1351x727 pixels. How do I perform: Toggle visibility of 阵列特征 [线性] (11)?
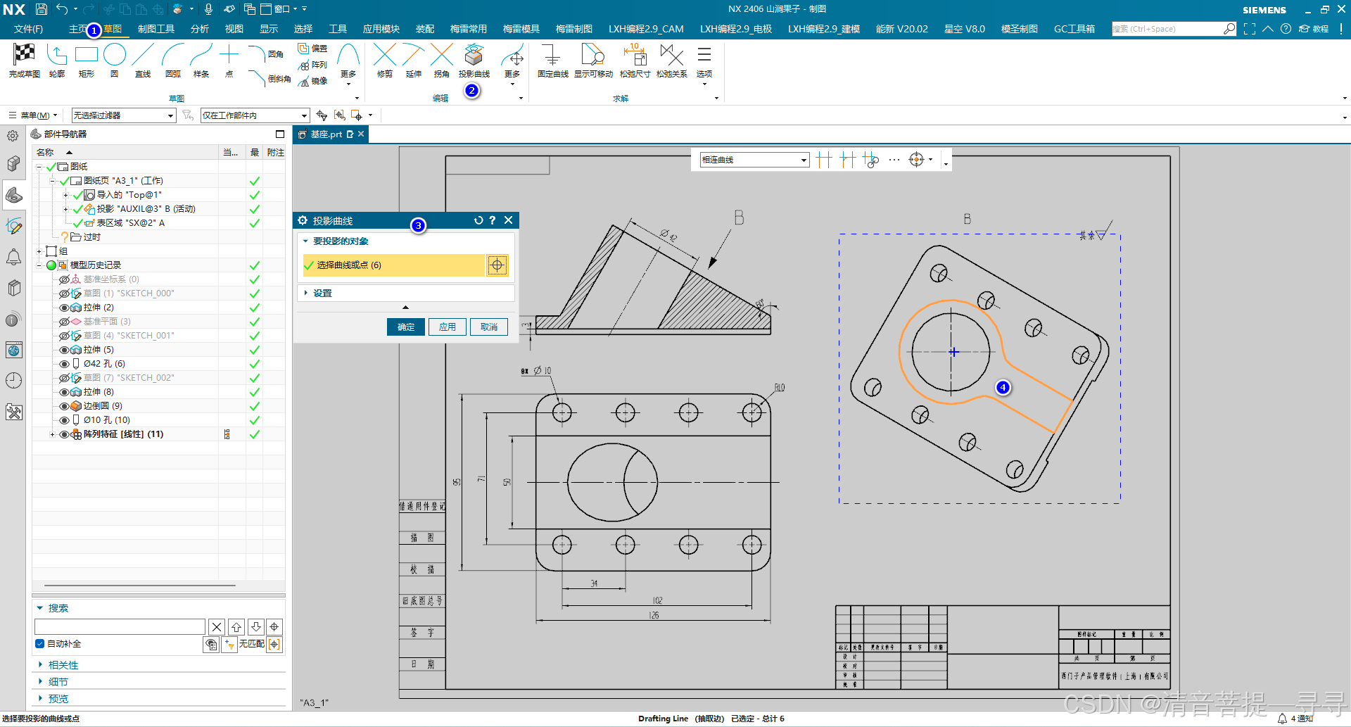point(64,434)
